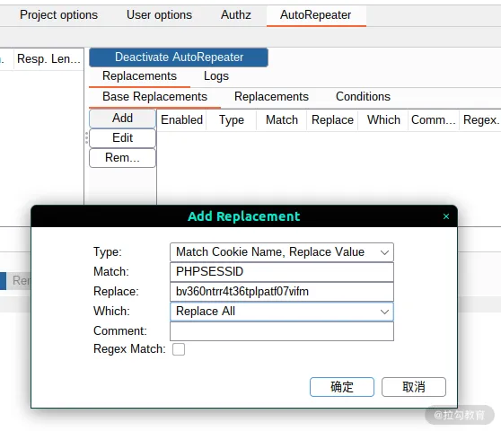Click the Deactivate AutoRepeater button
Screen dimensions: 501x431
coord(179,57)
